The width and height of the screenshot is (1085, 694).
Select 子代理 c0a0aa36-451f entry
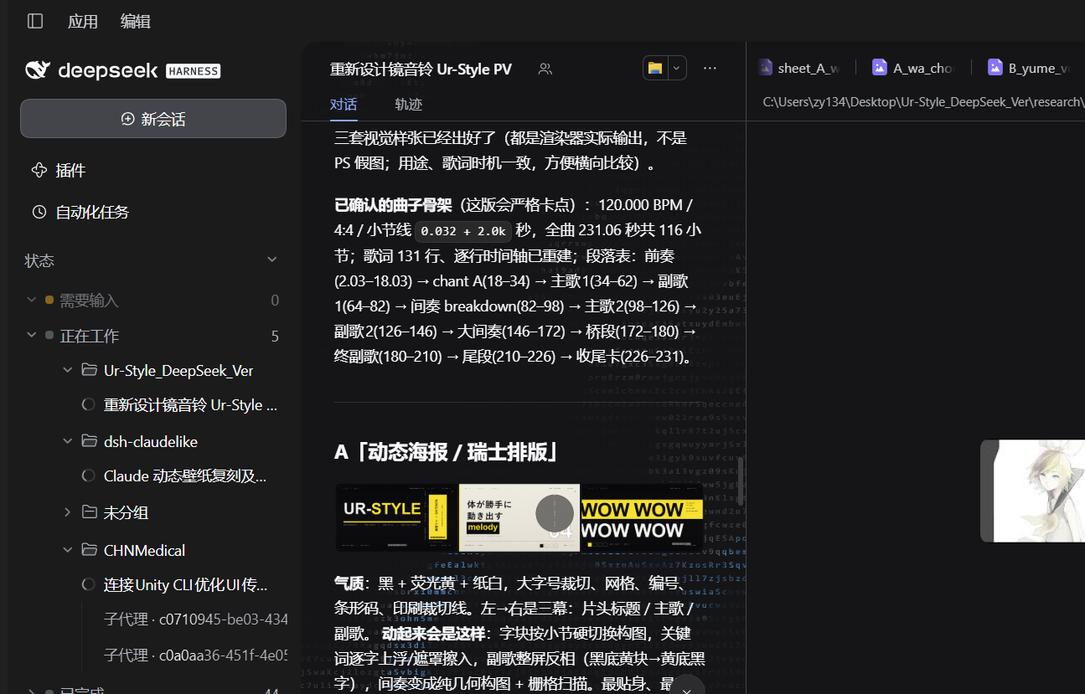click(195, 655)
